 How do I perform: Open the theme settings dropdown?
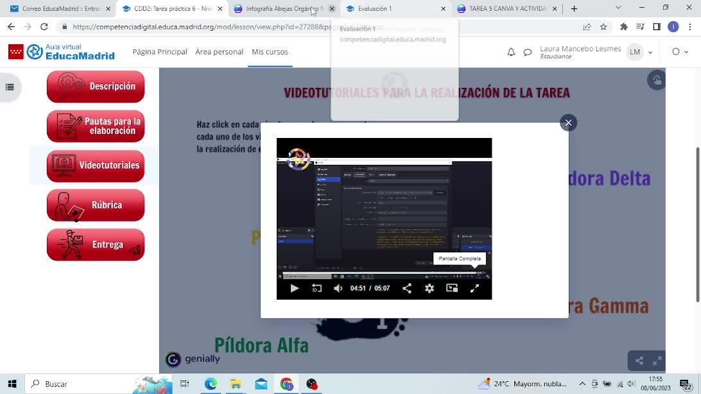[x=680, y=52]
